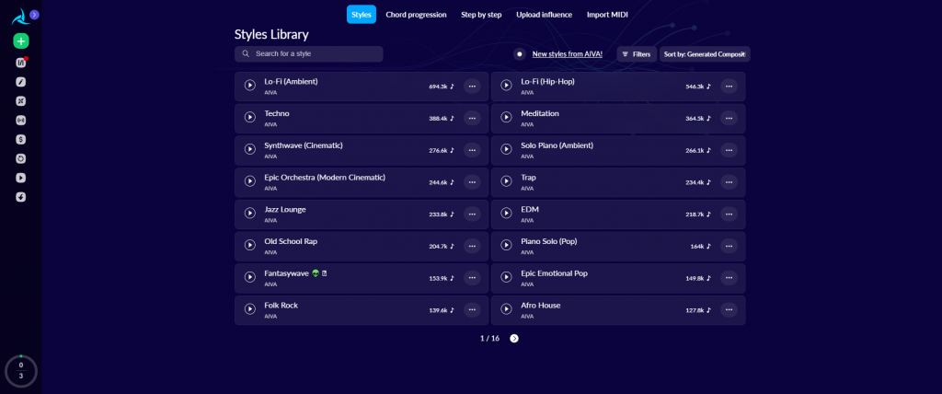This screenshot has height=394, width=942.
Task: Play the Epic Orchestra (Modern Cinematic) preview
Action: [250, 181]
